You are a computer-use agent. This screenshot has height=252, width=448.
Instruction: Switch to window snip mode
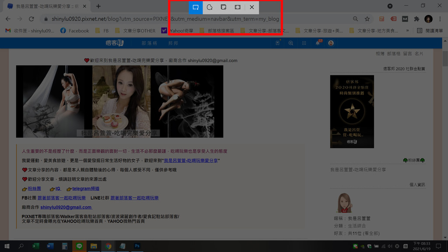224,7
